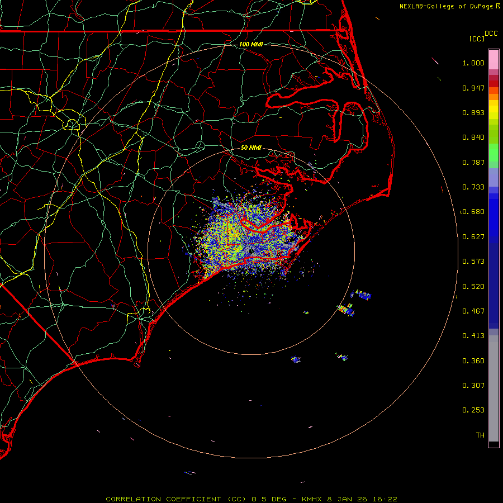Click the 0.787 scale value
This screenshot has width=503, height=503.
coord(473,162)
